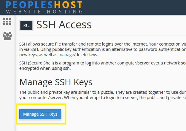186x131 pixels.
Task: Click the yellow highlight box border
Action: point(41,104)
